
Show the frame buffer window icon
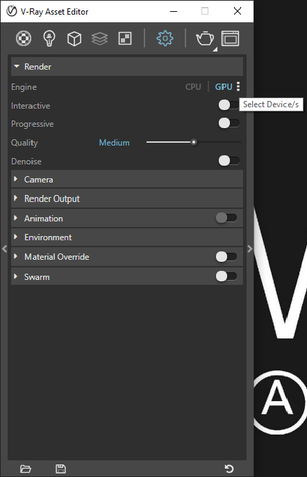tap(231, 38)
